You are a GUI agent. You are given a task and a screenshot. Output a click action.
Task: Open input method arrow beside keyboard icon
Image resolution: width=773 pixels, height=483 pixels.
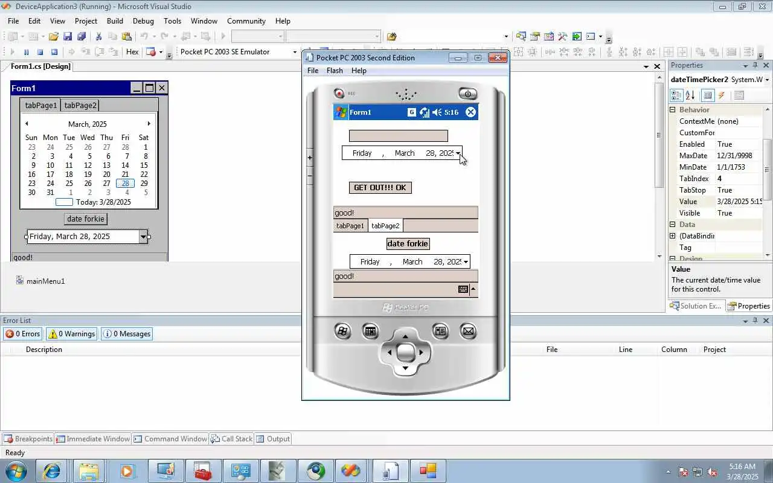pyautogui.click(x=473, y=289)
